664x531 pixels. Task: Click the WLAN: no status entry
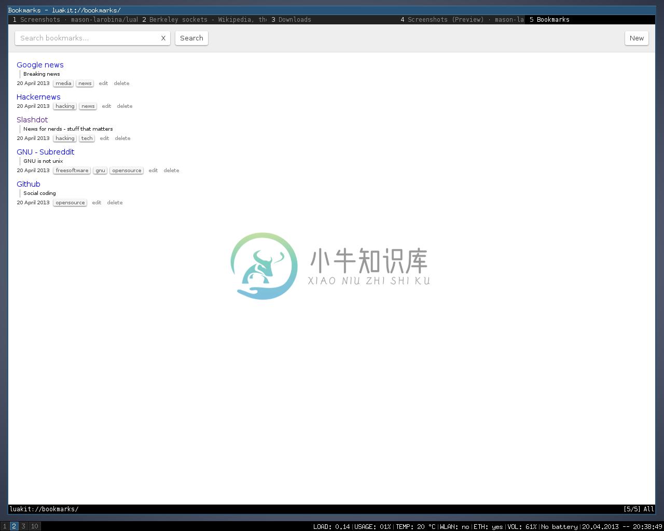454,527
